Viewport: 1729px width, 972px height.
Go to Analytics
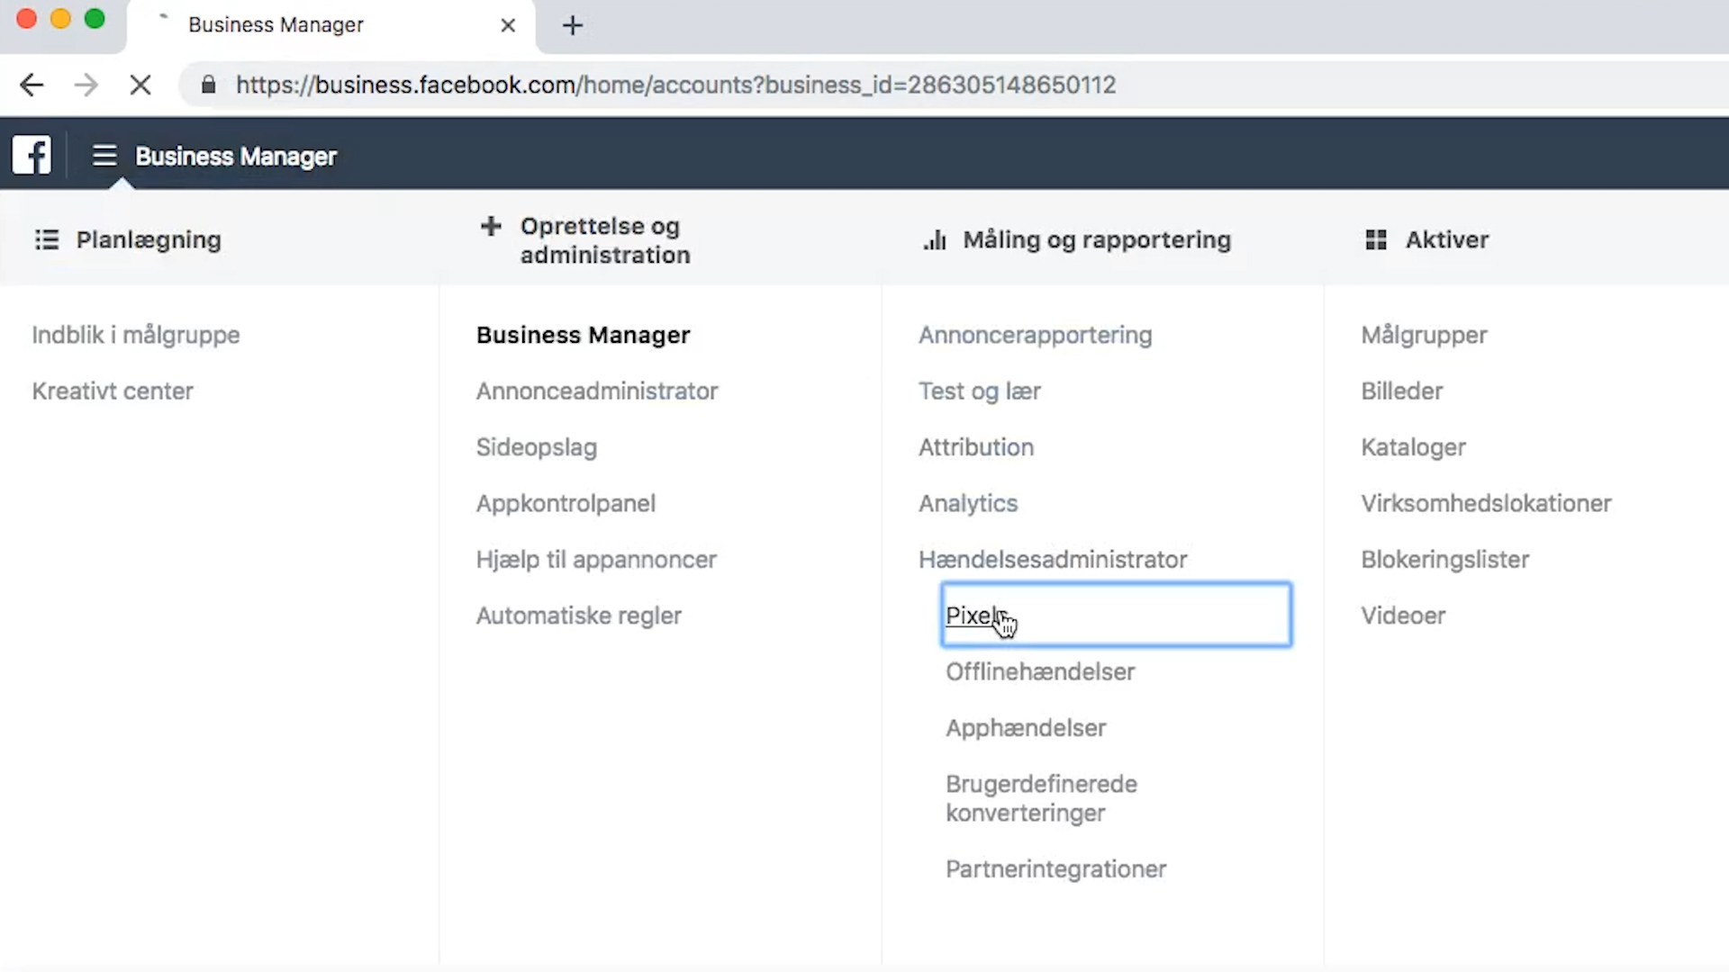point(967,503)
